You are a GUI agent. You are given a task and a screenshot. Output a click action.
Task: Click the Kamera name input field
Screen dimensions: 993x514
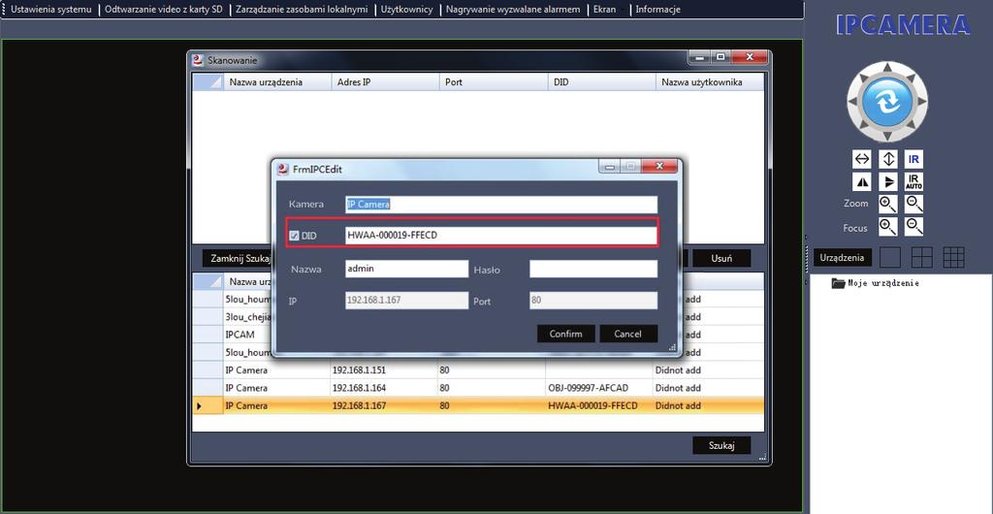tap(501, 205)
